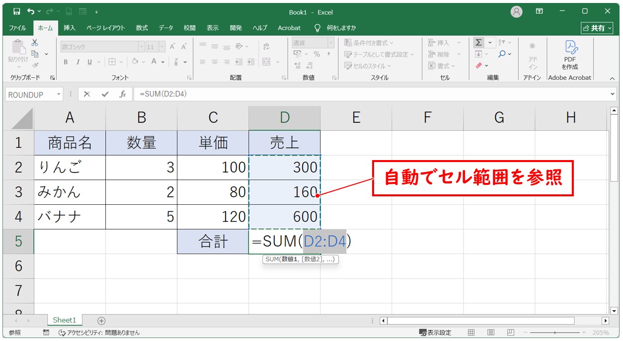Switch to the 挿入 tab

coord(70,28)
